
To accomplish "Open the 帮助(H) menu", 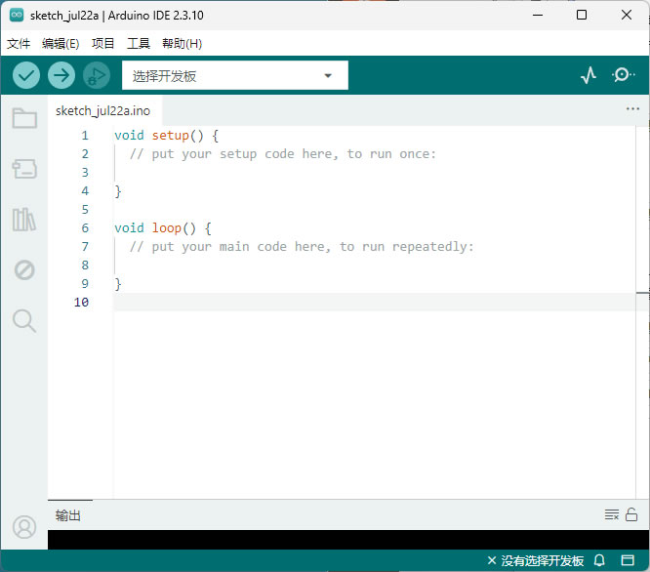I will (182, 44).
